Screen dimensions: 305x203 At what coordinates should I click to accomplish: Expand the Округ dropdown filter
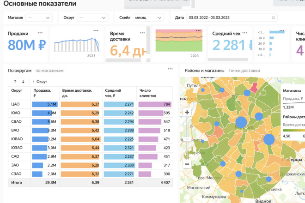click(92, 18)
